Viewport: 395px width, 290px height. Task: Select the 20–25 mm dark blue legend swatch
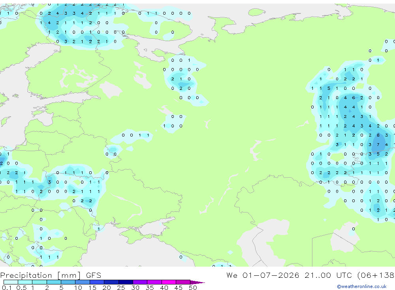[x=111, y=282]
